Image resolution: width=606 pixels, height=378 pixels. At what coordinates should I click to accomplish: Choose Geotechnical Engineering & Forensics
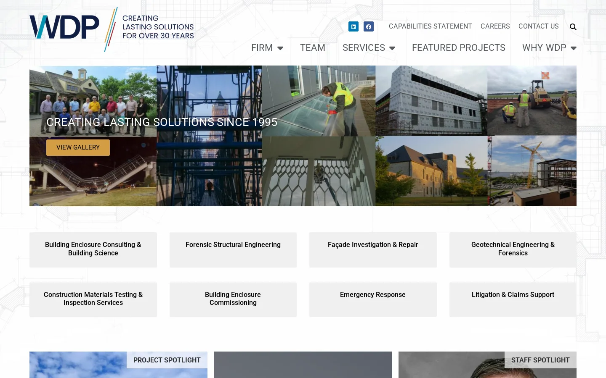[513, 250]
